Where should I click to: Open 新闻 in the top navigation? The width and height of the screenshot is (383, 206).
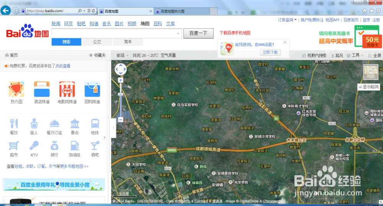coord(56,24)
